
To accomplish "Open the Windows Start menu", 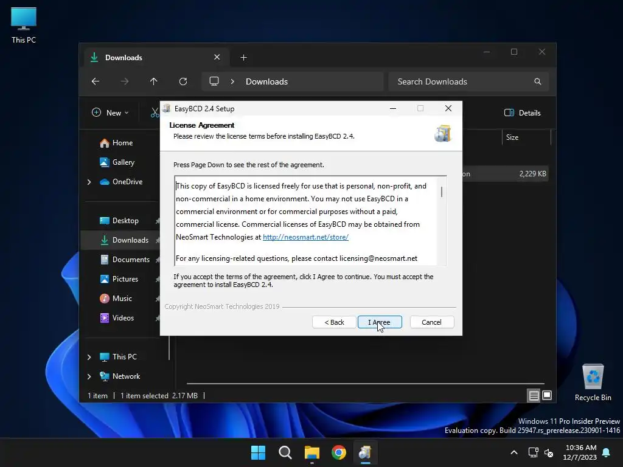I will coord(258,452).
